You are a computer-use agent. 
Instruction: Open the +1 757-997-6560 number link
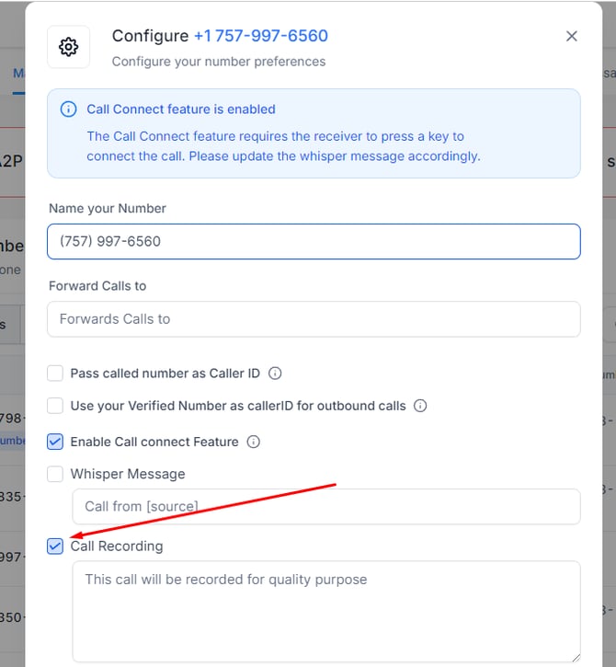260,36
